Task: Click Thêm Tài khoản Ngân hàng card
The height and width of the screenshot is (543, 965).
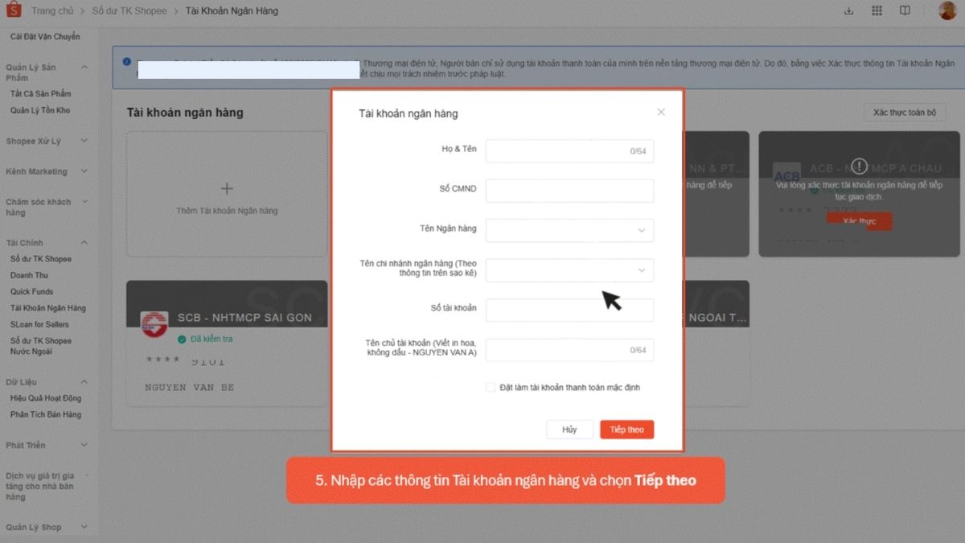Action: [227, 195]
